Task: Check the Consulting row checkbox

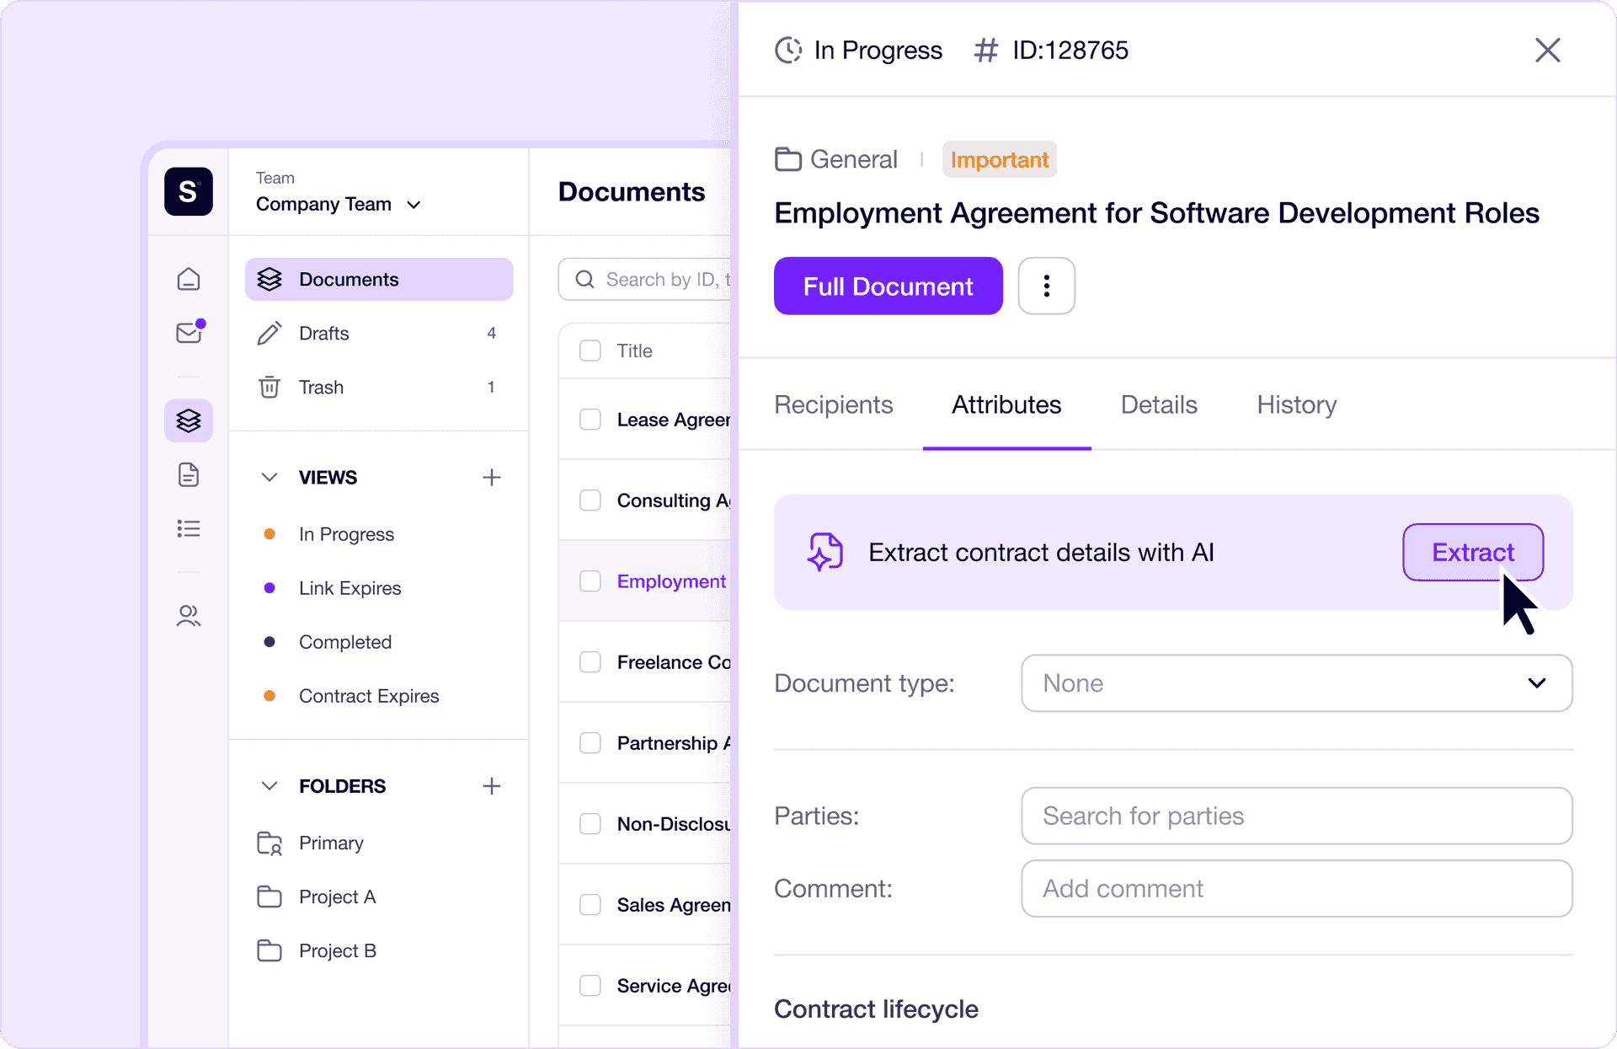Action: pyautogui.click(x=590, y=500)
